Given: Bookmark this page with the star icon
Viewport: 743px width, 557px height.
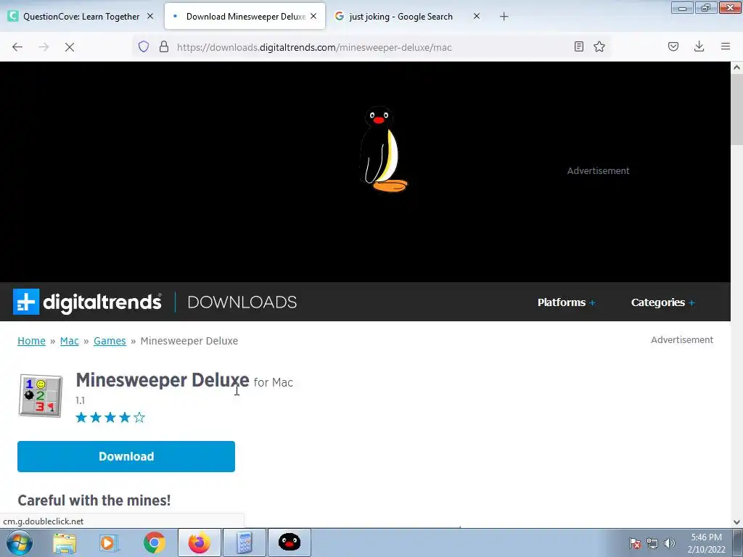Looking at the screenshot, I should (x=599, y=46).
